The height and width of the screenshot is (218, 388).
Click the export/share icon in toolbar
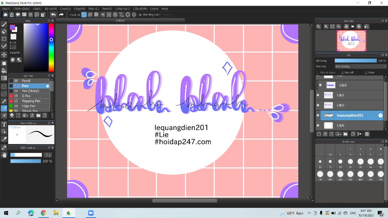click(x=12, y=15)
